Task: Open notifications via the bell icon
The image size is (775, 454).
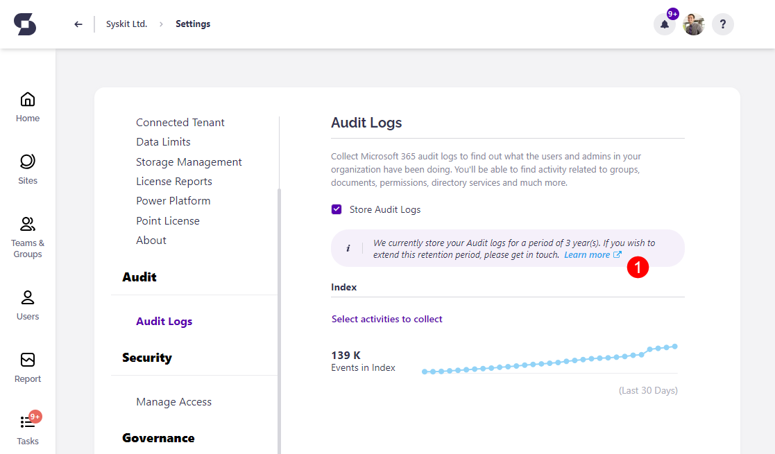Action: [x=664, y=24]
